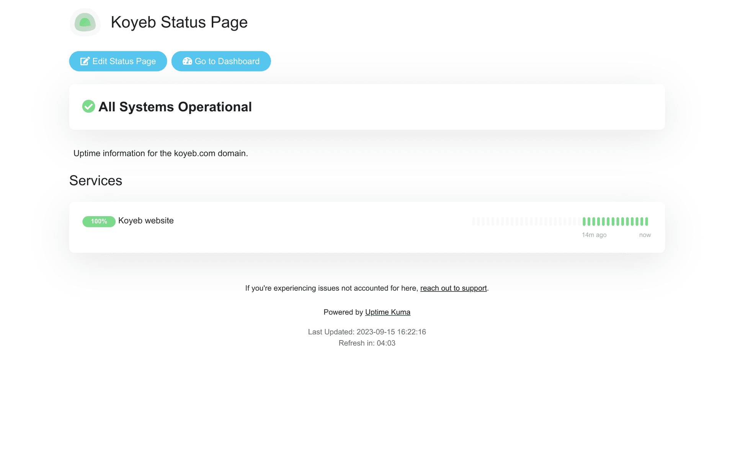735x474 pixels.
Task: Click the Koyeb website monitor name
Action: click(x=146, y=221)
